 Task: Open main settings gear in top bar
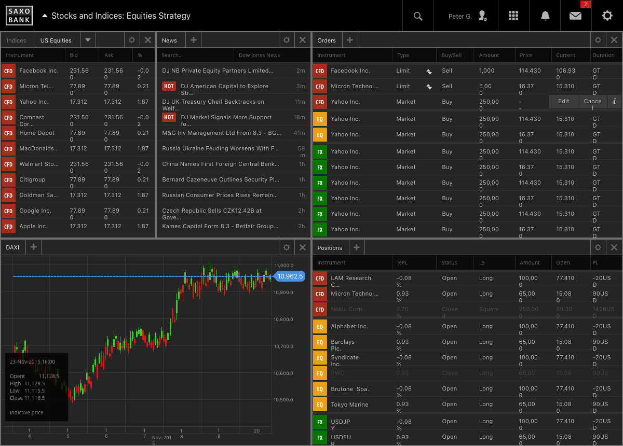click(607, 16)
